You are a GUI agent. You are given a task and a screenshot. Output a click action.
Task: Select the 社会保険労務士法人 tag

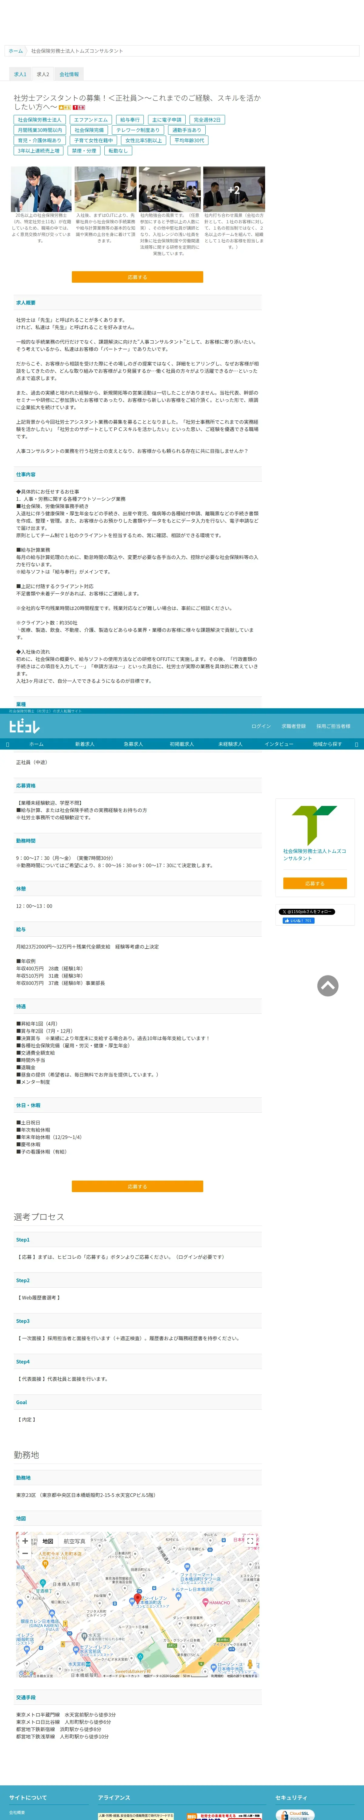pyautogui.click(x=39, y=120)
